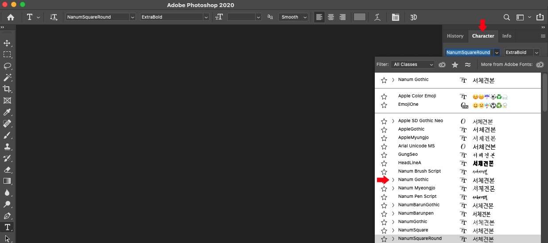Select the Dodge tool
This screenshot has width=548, height=243.
pos(7,204)
